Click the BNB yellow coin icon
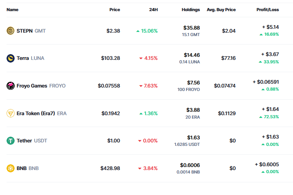Screen dimensions: 293x195 (10, 168)
